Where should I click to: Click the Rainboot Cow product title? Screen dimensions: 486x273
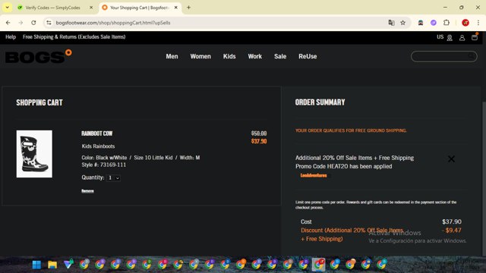(97, 133)
